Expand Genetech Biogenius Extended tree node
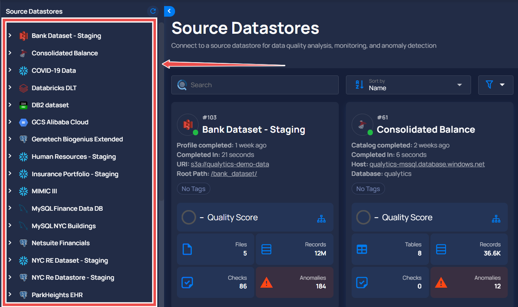 (10, 139)
